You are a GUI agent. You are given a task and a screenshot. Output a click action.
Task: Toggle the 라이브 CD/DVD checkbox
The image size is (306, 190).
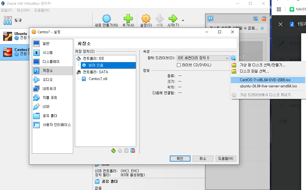coord(179,65)
